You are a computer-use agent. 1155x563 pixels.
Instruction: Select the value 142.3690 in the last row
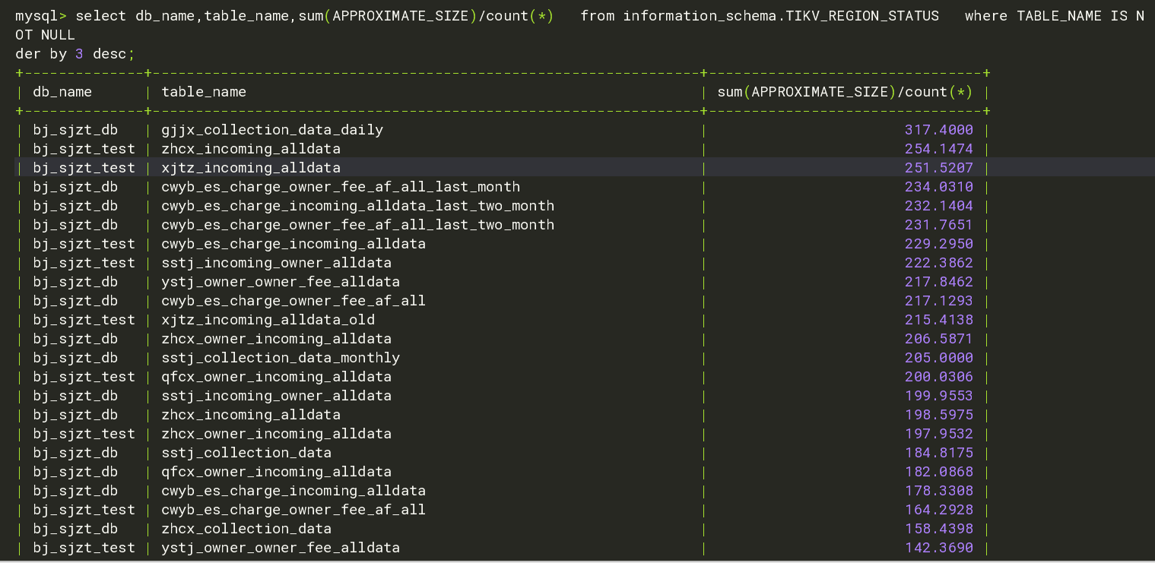tap(938, 548)
